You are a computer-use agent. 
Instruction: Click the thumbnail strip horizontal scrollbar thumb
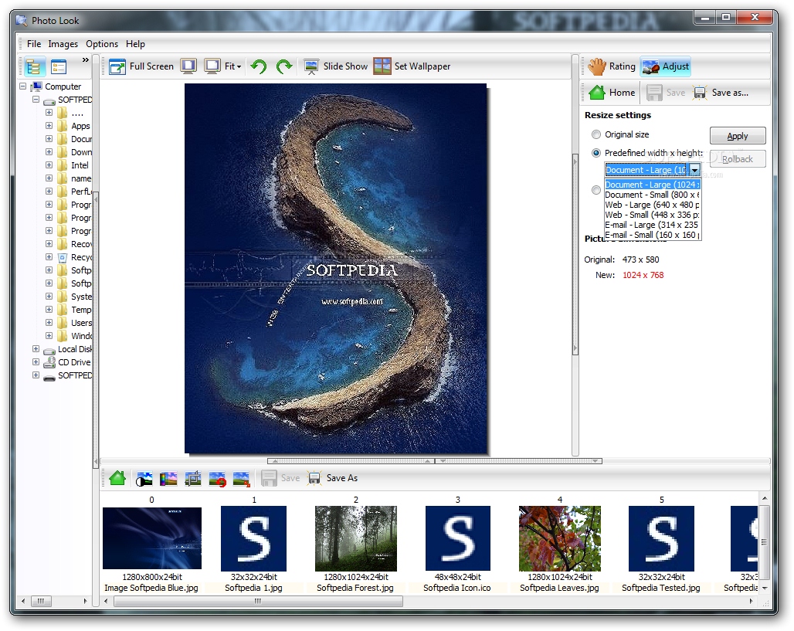[258, 601]
